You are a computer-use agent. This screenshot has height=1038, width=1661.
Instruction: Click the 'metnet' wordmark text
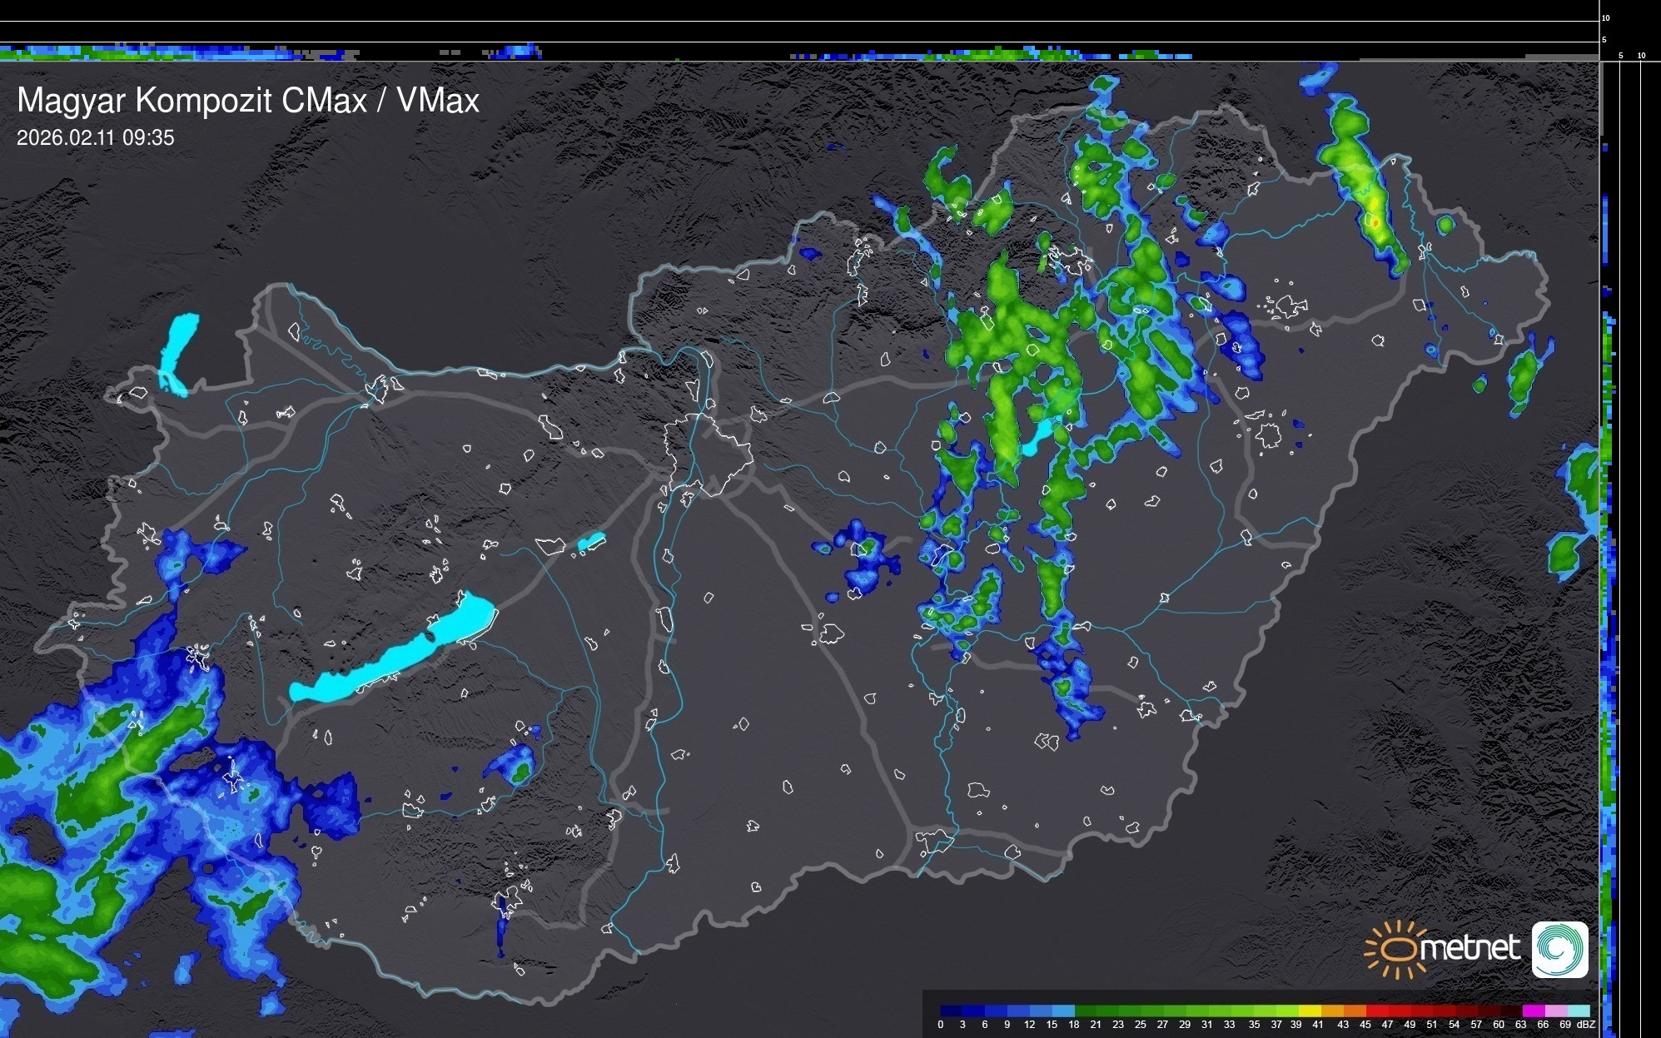[x=1470, y=949]
